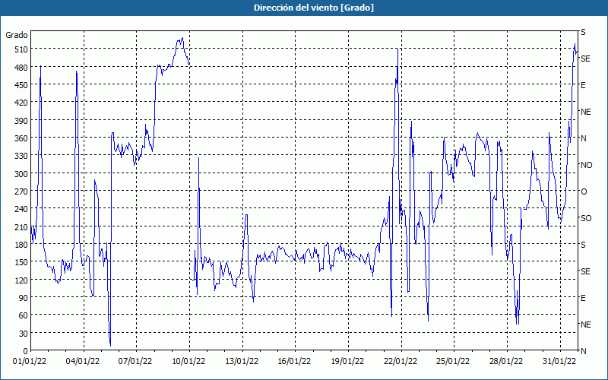The height and width of the screenshot is (380, 608).
Task: Select the 'Grado' y-axis unit label
Action: tap(17, 35)
